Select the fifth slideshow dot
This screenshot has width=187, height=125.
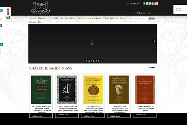click(96, 61)
